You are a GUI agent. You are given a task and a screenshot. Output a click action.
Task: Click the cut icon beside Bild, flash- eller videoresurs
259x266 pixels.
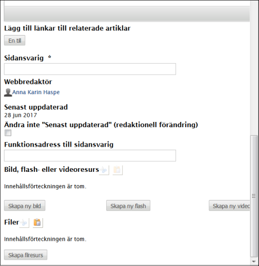point(104,170)
